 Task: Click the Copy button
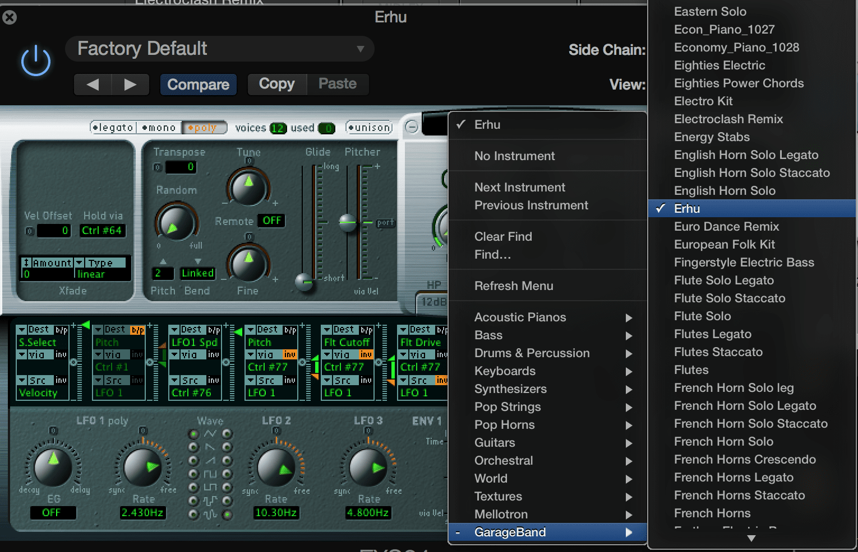[277, 84]
